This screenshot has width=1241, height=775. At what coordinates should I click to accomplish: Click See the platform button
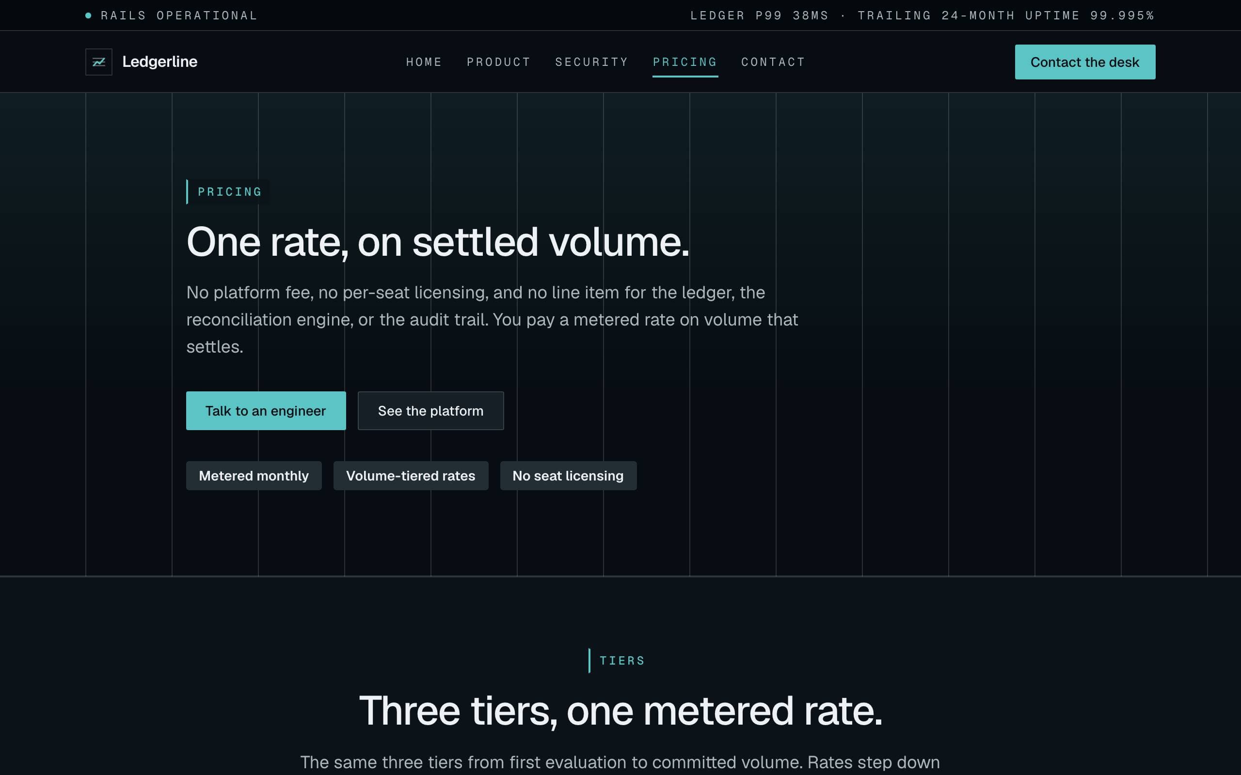[431, 411]
